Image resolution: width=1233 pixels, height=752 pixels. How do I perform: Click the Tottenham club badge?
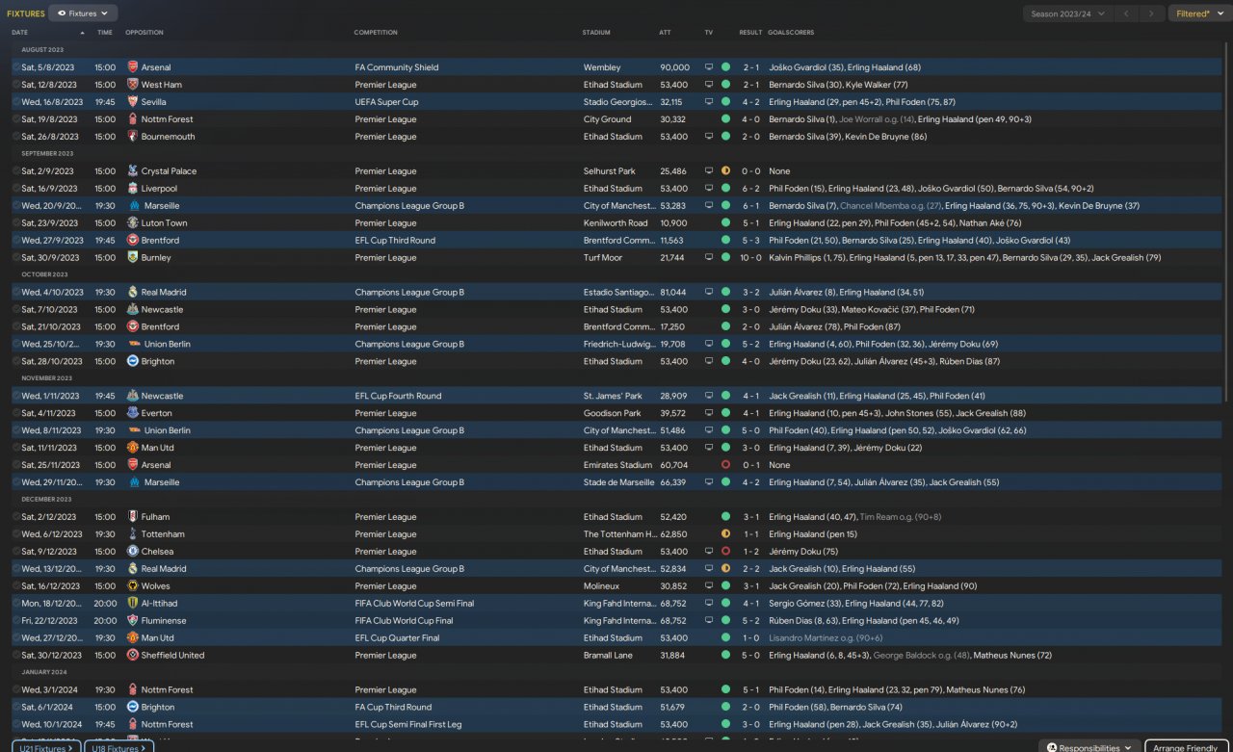point(133,534)
